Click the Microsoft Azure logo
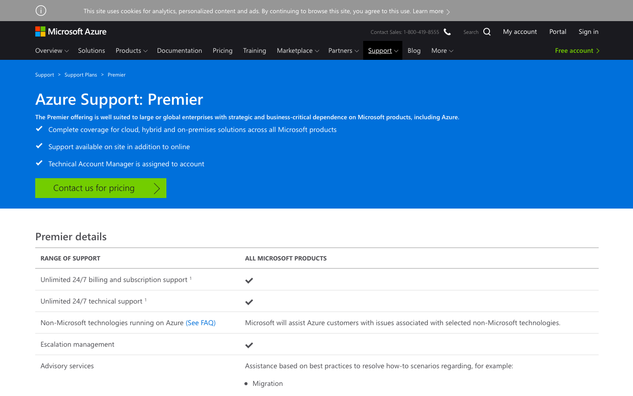Viewport: 633px width, 396px height. point(71,32)
